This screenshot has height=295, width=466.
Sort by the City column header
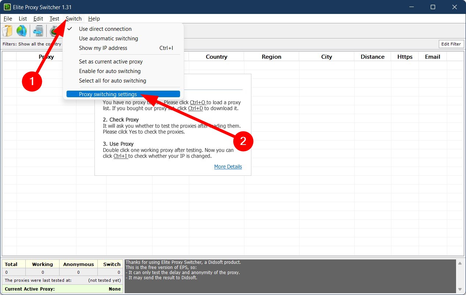327,57
